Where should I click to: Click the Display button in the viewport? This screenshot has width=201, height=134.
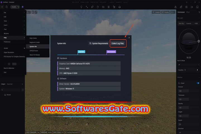tap(165, 12)
